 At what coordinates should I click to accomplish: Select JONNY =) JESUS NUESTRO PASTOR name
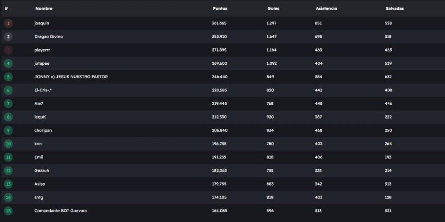71,77
